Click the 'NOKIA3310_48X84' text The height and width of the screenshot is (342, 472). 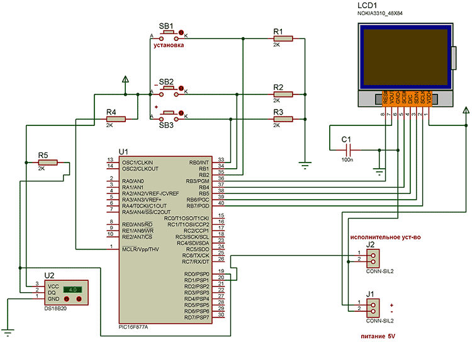tap(380, 13)
